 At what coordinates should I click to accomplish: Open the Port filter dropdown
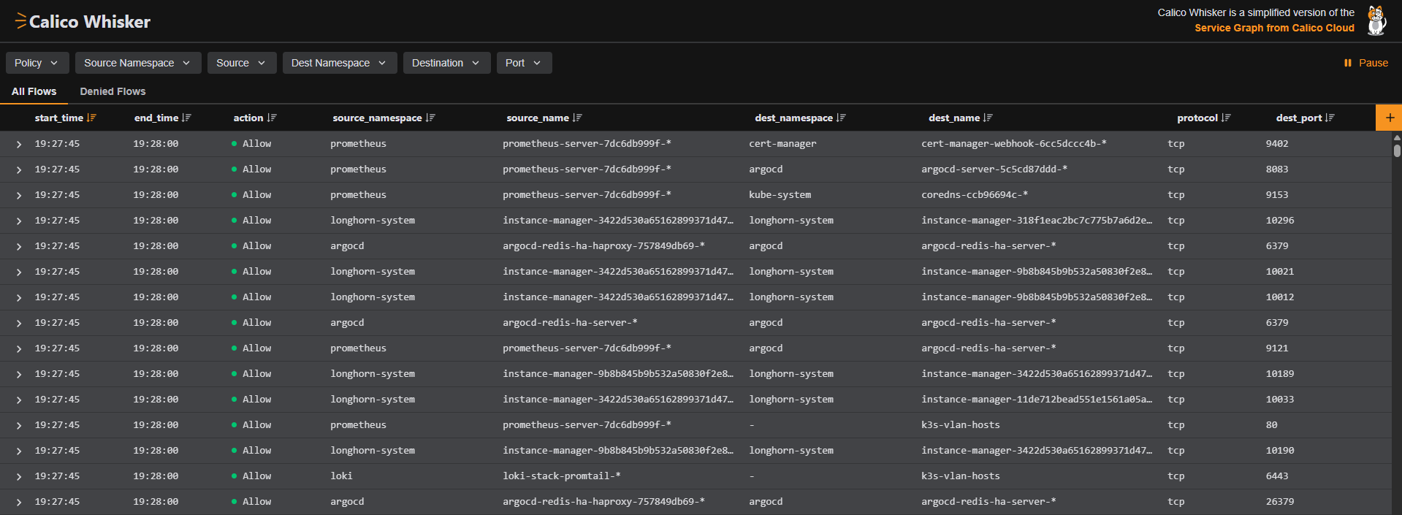524,63
